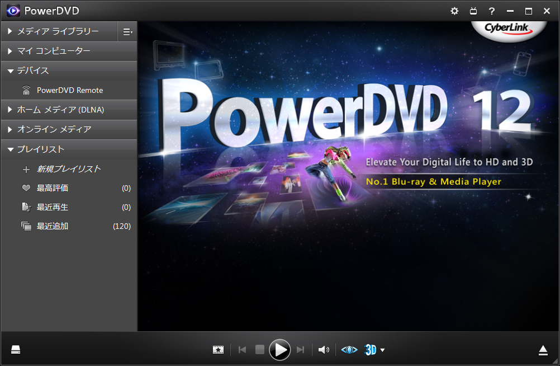Viewport: 560px width, 366px height.
Task: Click the TrueTheater eye icon
Action: tap(349, 349)
